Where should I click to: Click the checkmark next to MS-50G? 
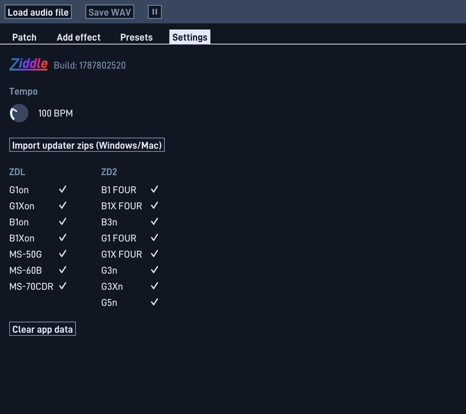[63, 254]
